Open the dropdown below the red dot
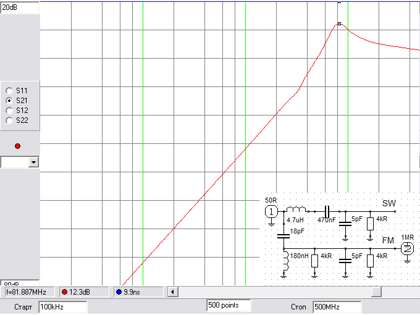 34,162
